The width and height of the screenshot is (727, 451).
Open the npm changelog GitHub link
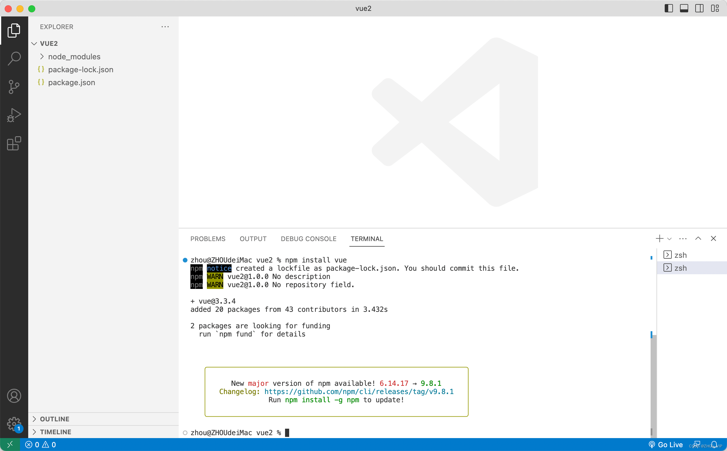point(359,392)
